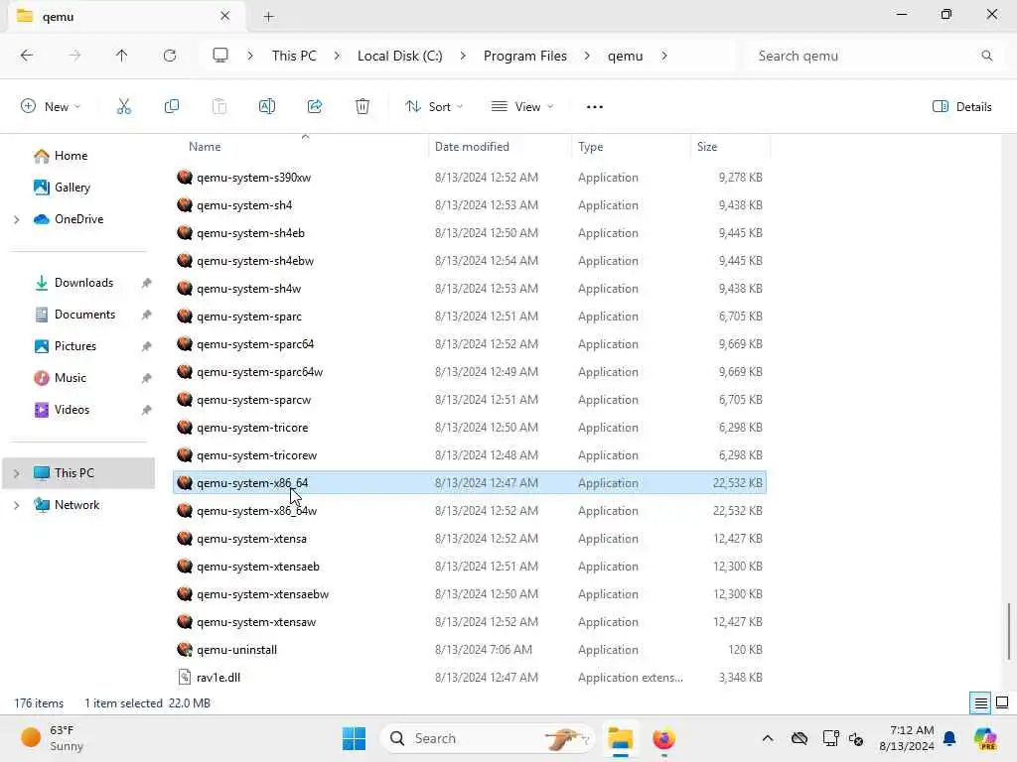The height and width of the screenshot is (762, 1017).
Task: Add a new File Explorer tab
Action: (268, 16)
